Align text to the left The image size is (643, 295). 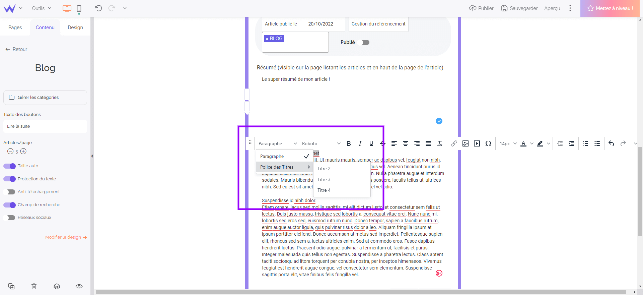click(x=394, y=143)
